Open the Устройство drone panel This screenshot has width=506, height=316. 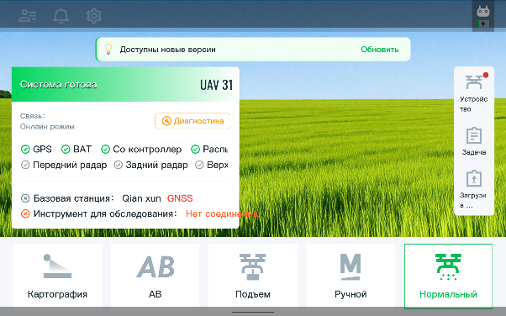(x=474, y=93)
